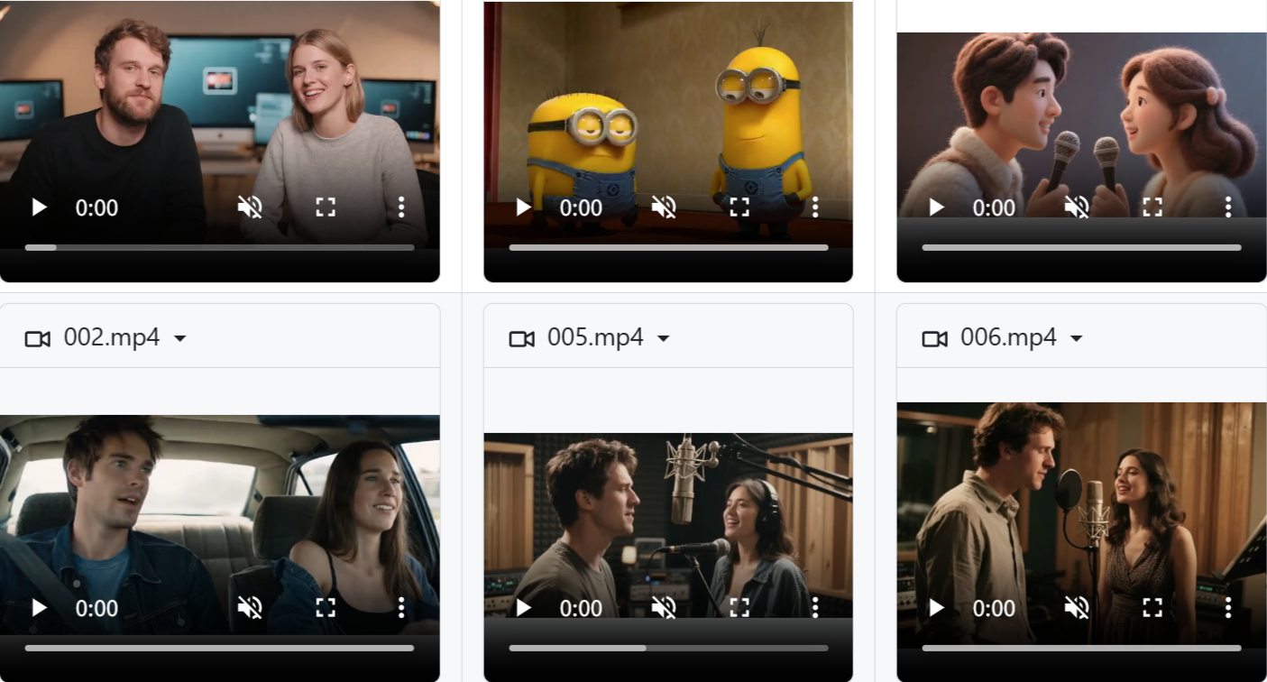This screenshot has width=1267, height=682.
Task: Open more options on the 006.mp4 video
Action: click(x=1227, y=608)
